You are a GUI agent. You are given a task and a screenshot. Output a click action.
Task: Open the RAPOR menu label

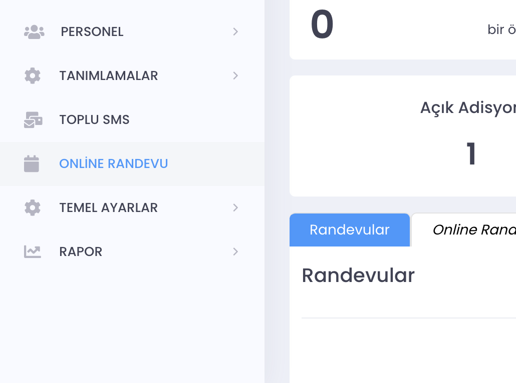pyautogui.click(x=81, y=251)
